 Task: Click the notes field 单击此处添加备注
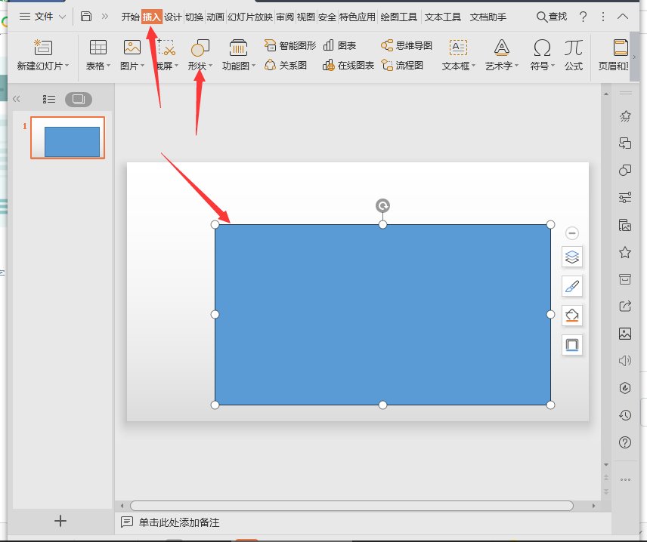[x=179, y=522]
